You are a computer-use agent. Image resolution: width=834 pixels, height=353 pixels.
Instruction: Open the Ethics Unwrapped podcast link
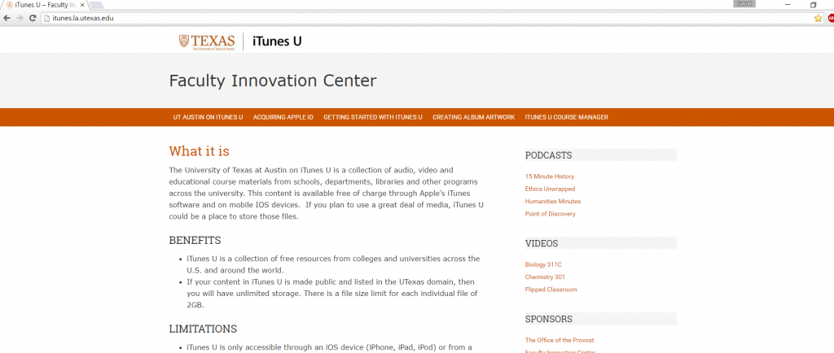pyautogui.click(x=550, y=189)
